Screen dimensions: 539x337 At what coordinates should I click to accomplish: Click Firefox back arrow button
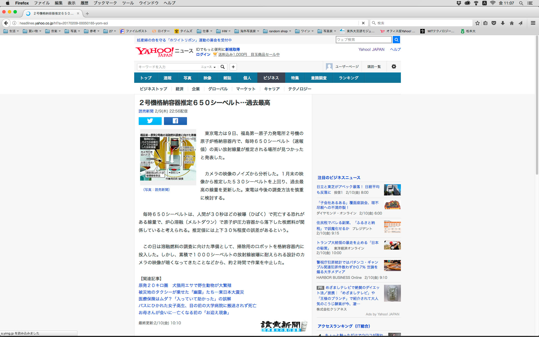[6, 23]
